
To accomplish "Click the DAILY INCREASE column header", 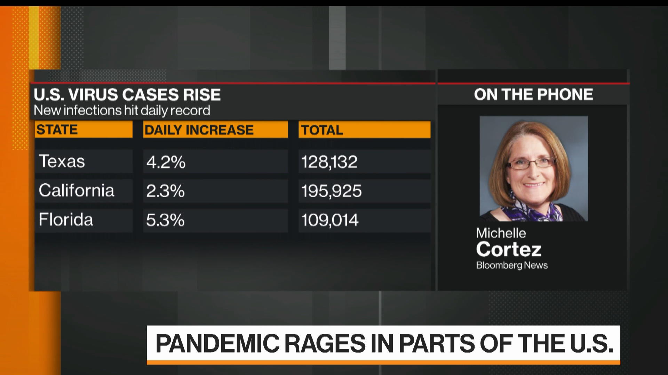I will click(x=199, y=130).
